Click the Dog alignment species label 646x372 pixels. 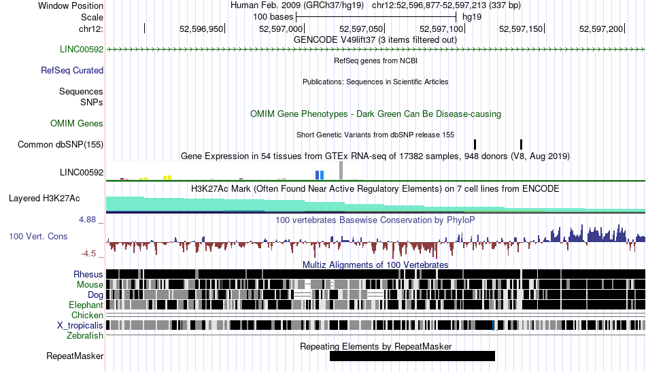click(95, 295)
